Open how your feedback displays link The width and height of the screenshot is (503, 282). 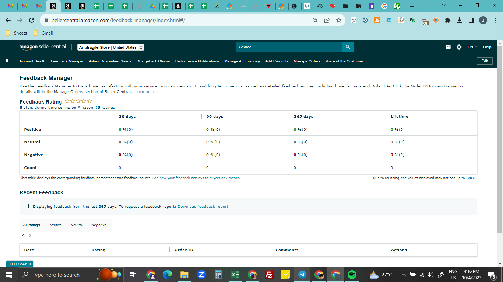[196, 178]
